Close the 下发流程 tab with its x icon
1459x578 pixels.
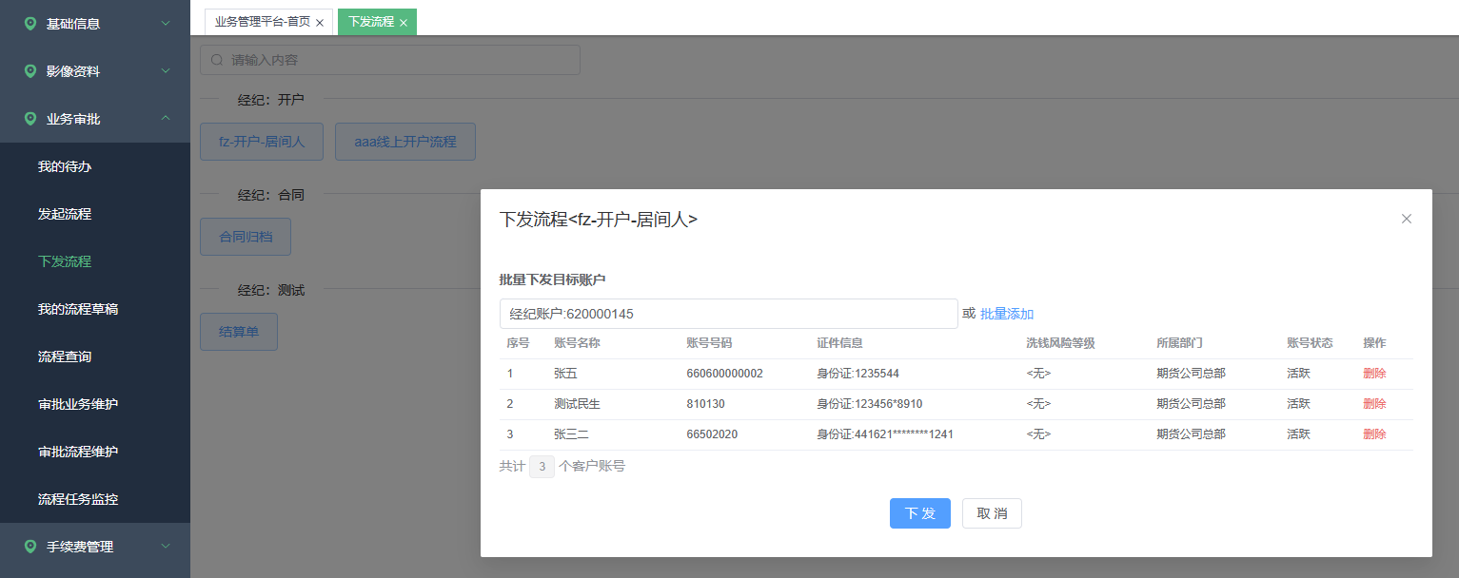point(404,22)
